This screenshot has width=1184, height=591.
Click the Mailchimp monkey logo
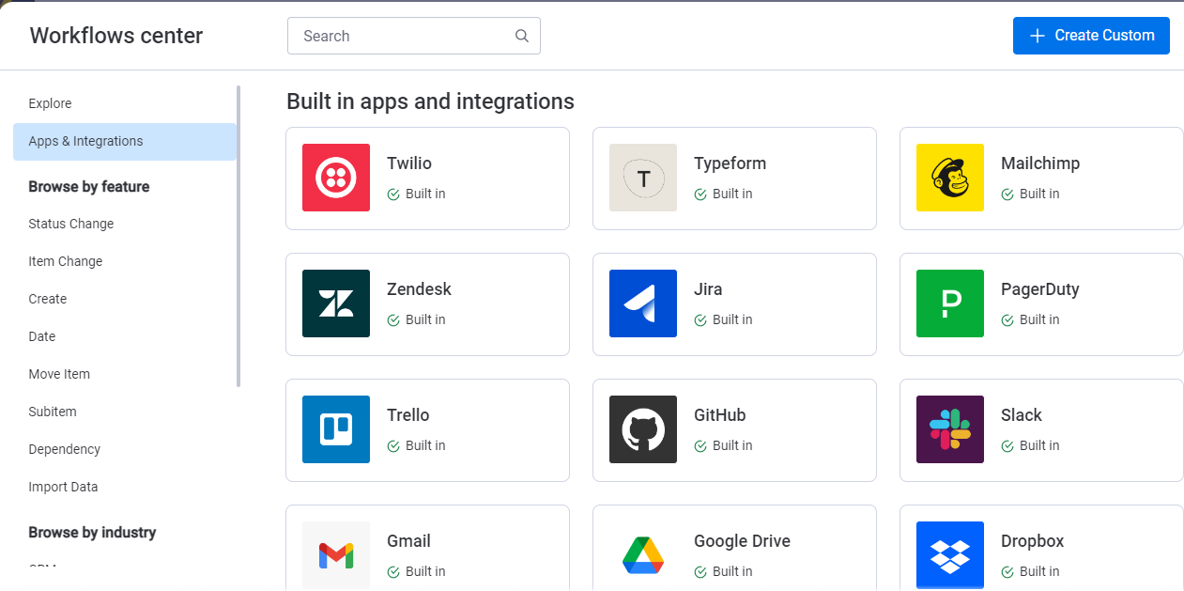[x=949, y=178]
